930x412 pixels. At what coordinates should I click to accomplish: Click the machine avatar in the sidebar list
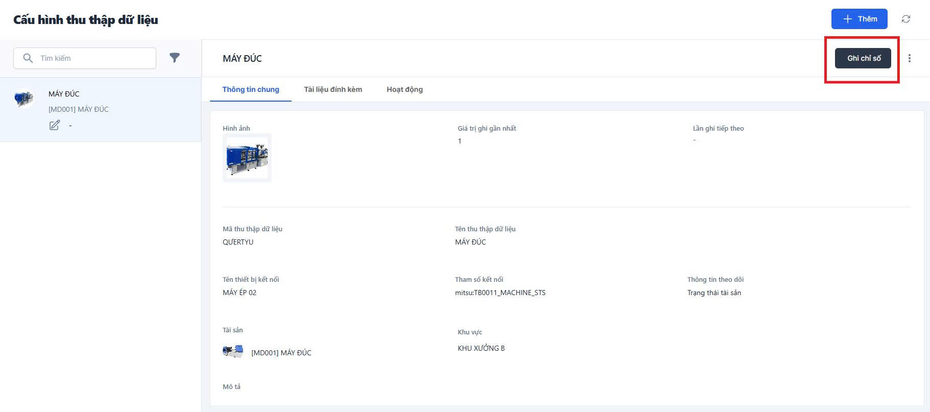pyautogui.click(x=24, y=98)
